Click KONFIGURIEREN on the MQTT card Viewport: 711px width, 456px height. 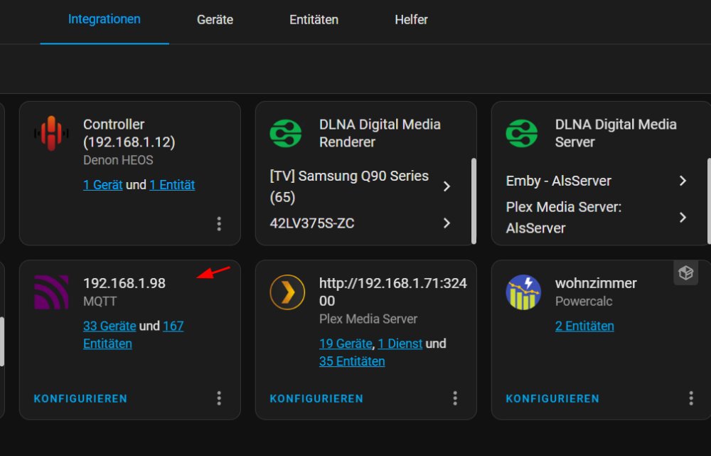(x=81, y=399)
